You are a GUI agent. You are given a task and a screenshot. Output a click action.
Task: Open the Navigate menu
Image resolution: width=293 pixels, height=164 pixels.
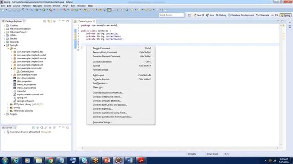37,6
